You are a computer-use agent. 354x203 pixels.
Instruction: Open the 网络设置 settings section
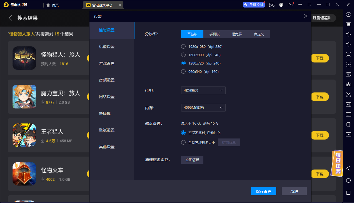(x=107, y=97)
